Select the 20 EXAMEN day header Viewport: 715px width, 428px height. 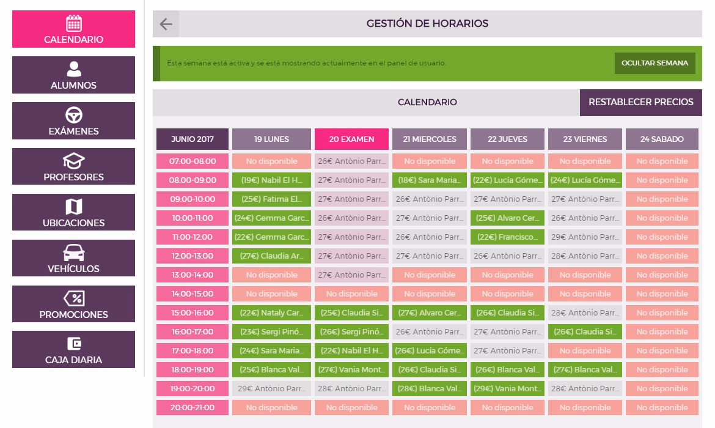351,139
